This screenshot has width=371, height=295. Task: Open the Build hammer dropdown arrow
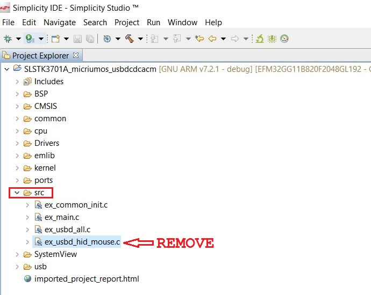(140, 39)
